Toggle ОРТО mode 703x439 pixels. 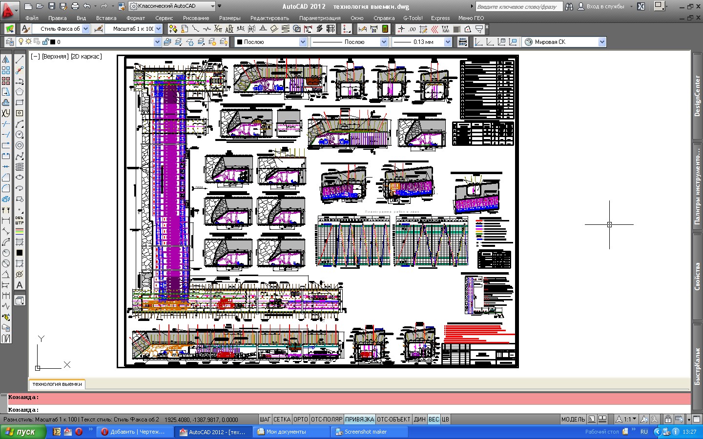coord(301,419)
